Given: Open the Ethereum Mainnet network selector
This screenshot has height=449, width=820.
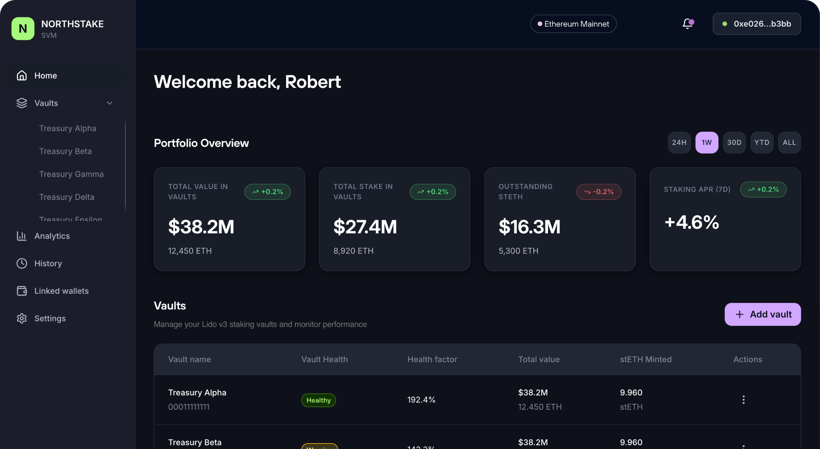Looking at the screenshot, I should point(573,24).
